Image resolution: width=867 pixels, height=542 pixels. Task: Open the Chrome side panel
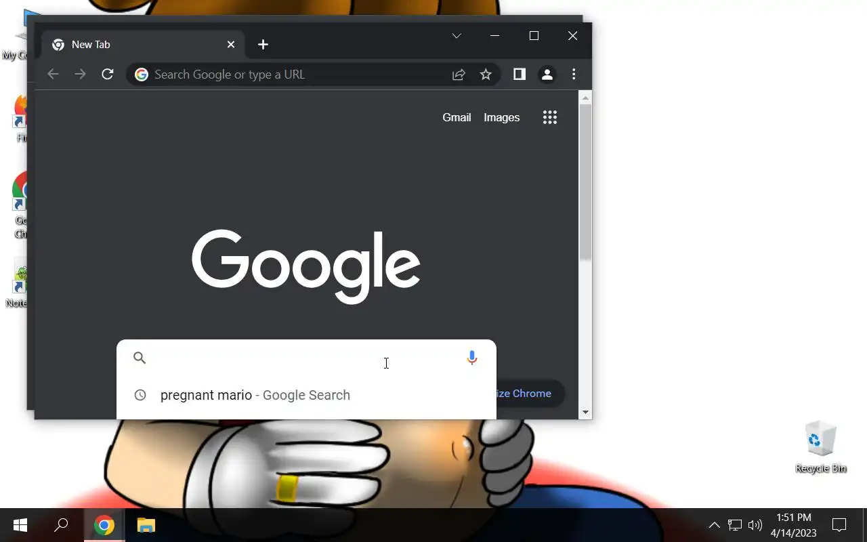(x=520, y=75)
